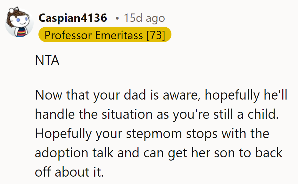Click the word "handle" in the comment
The height and width of the screenshot is (184, 298).
pos(55,115)
